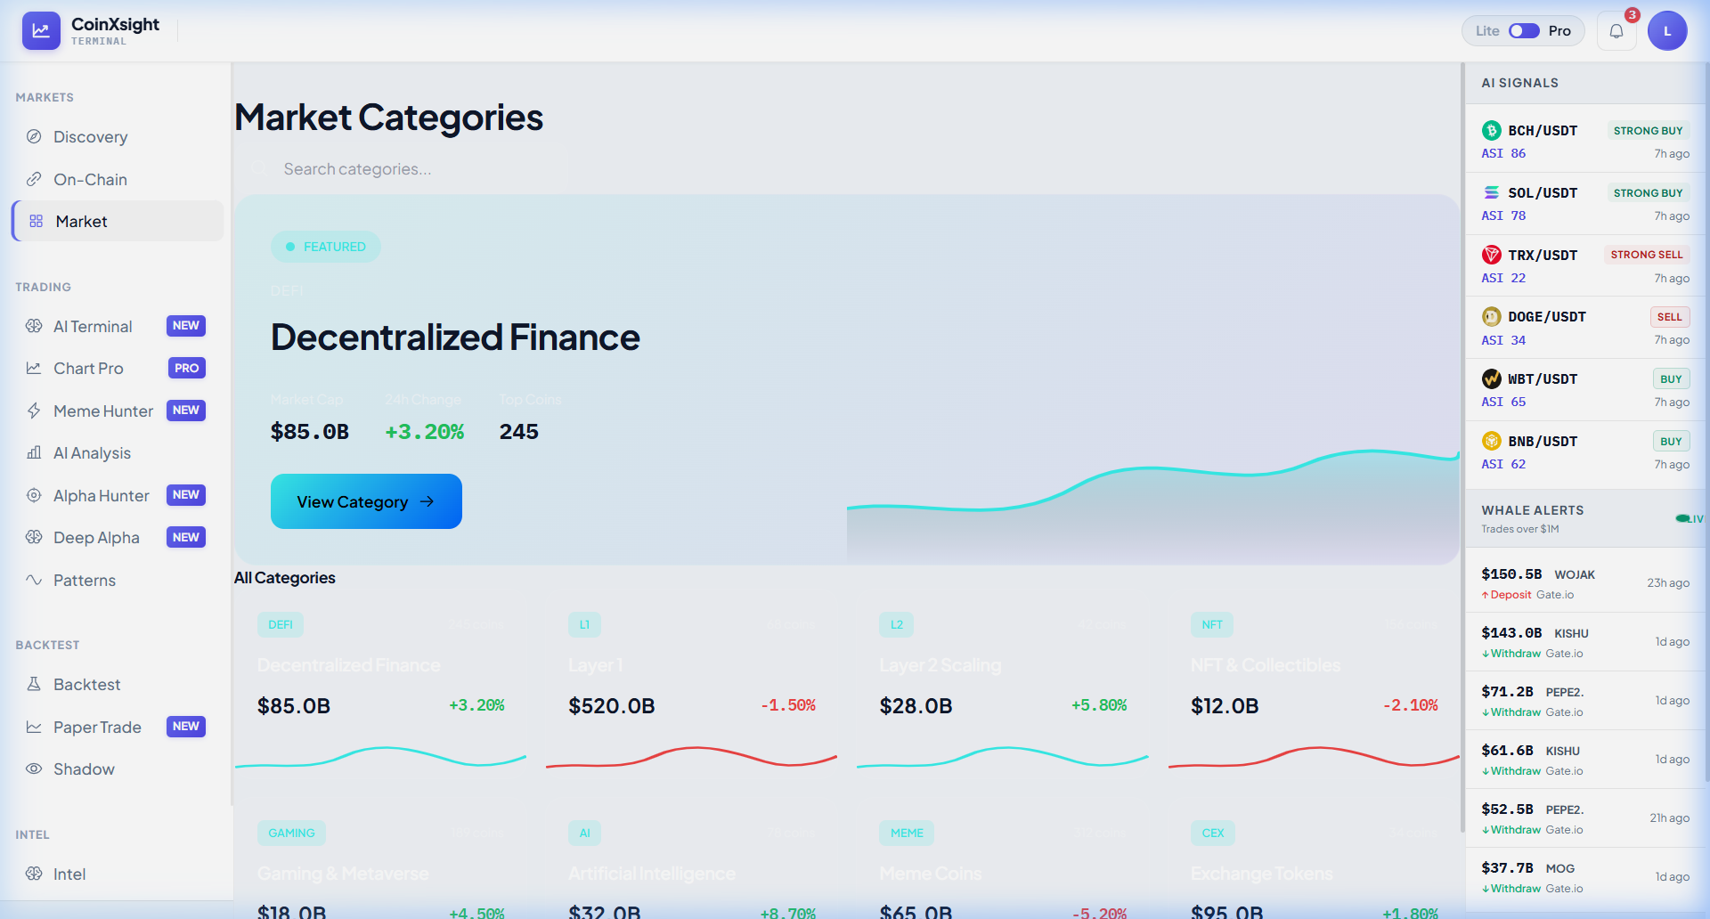This screenshot has width=1710, height=919.
Task: Click the On-Chain link icon
Action: [x=34, y=179]
